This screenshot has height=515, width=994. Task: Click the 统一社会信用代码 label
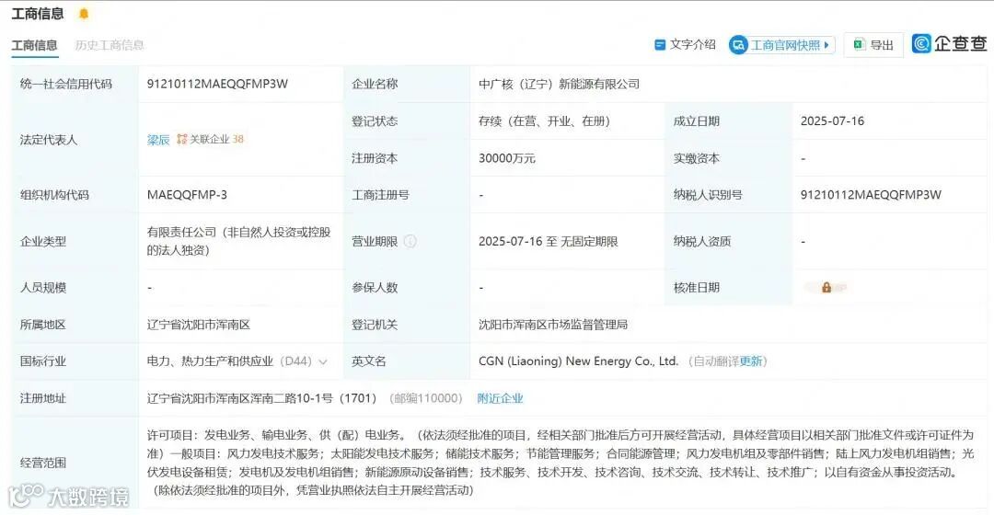(66, 84)
